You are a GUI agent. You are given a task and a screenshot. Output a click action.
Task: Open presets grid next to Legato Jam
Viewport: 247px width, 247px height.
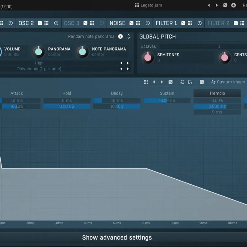click(137, 5)
